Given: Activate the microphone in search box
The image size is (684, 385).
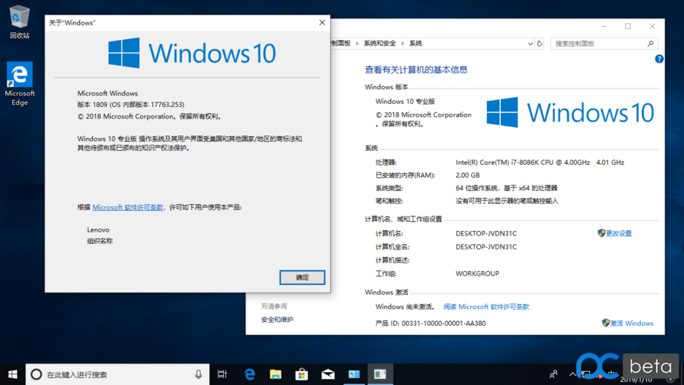Looking at the screenshot, I should pos(198,374).
